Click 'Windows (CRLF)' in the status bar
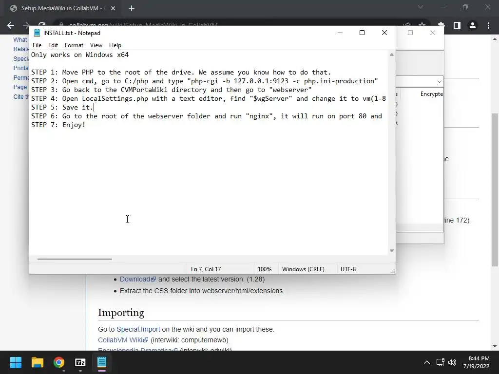Screen dimensions: 499x374 point(303,269)
